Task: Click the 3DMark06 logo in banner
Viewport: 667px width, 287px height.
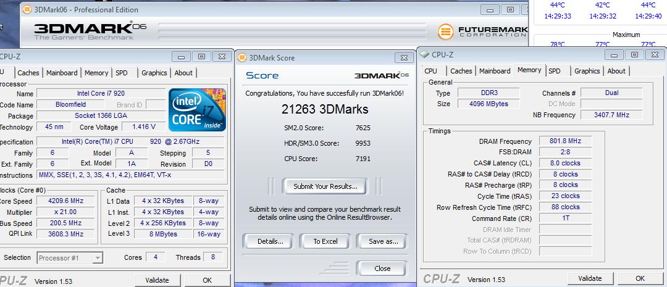Action: click(90, 31)
